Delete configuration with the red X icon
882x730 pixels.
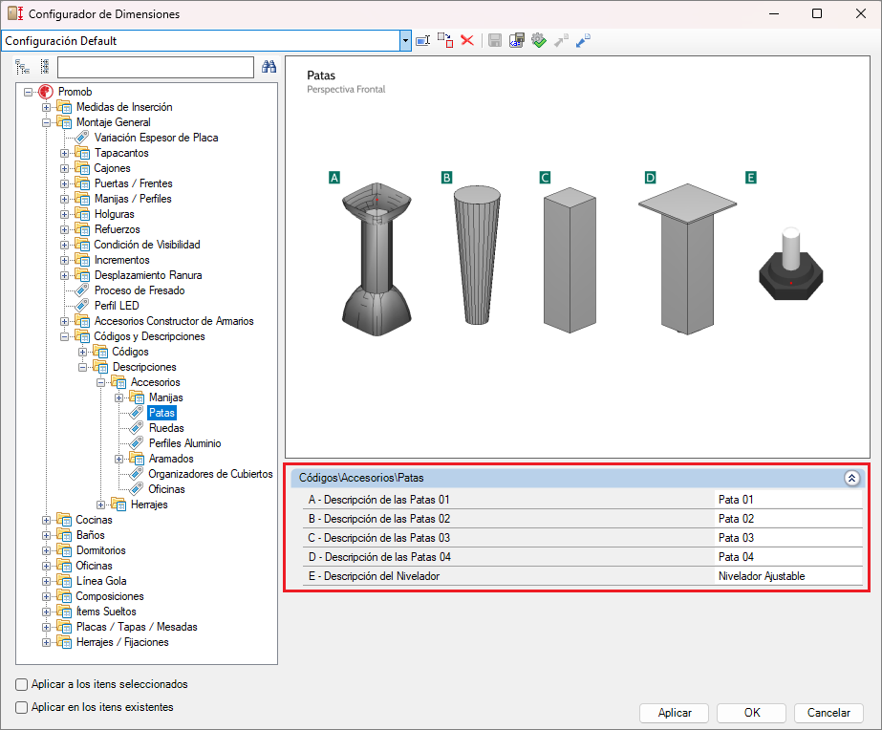[467, 40]
